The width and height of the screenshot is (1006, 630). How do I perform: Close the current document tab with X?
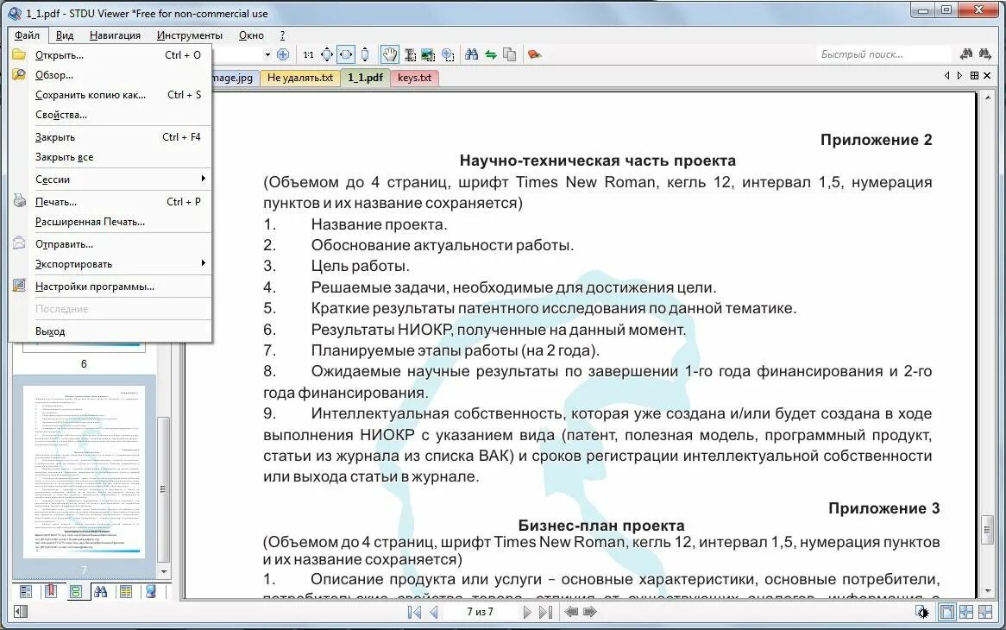click(x=987, y=76)
